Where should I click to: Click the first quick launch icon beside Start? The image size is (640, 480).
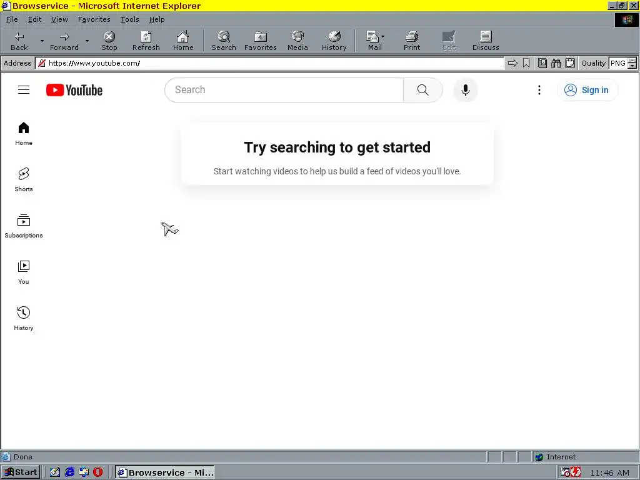click(55, 472)
